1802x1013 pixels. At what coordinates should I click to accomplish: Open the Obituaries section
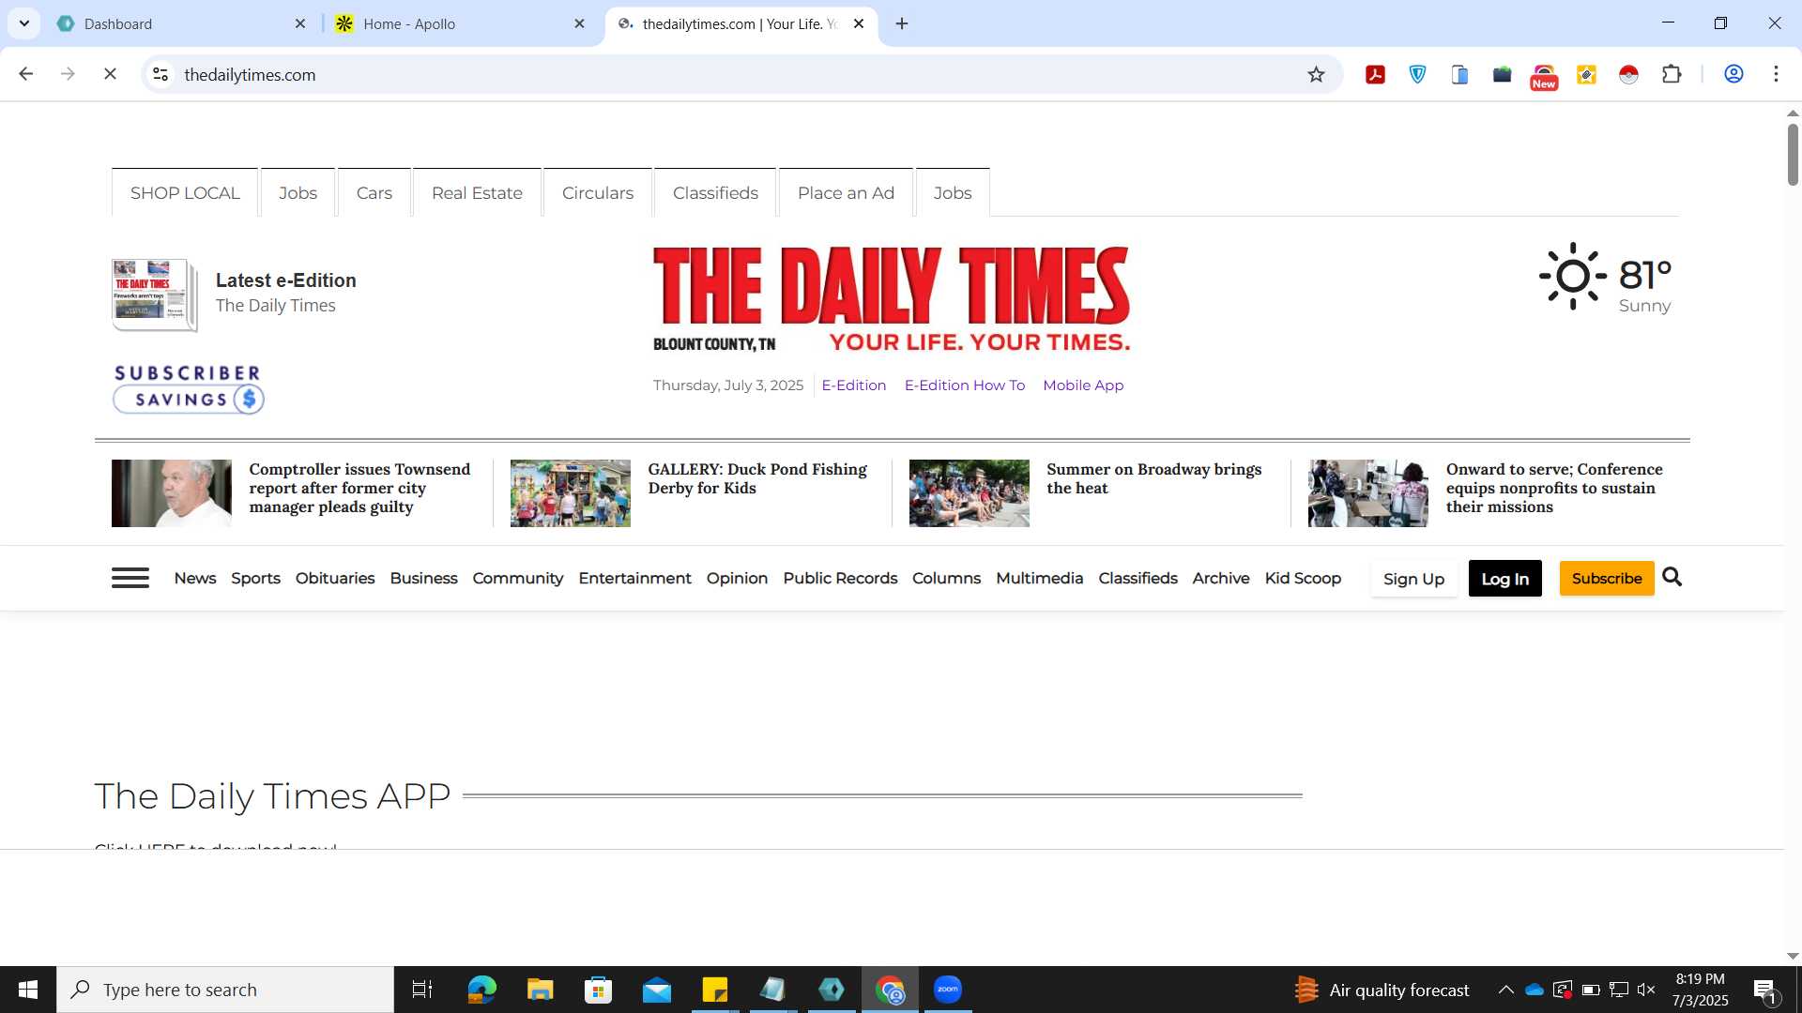point(335,579)
